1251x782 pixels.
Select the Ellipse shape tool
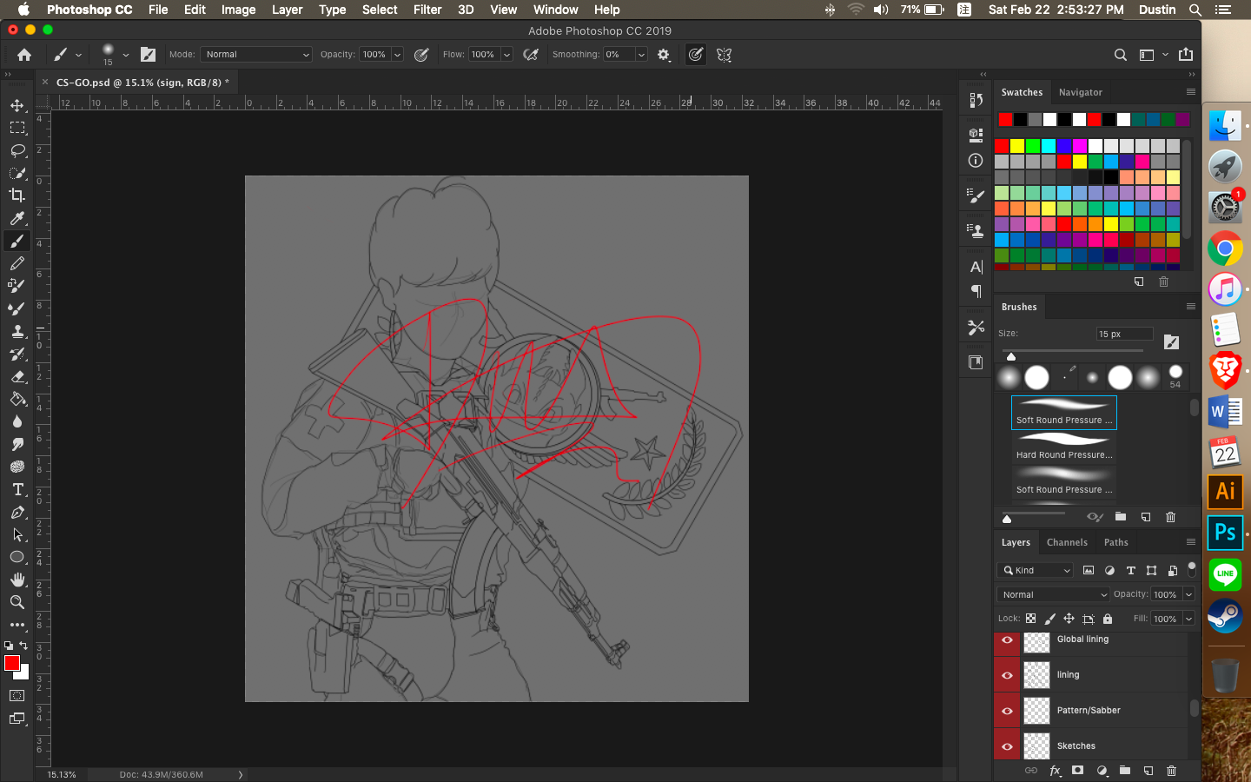[x=17, y=557]
